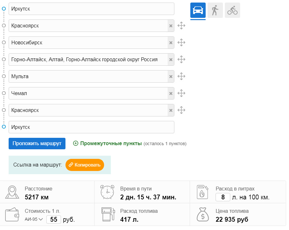The height and width of the screenshot is (230, 289).
Task: Remove the Новосибирск waypoint
Action: pyautogui.click(x=171, y=43)
